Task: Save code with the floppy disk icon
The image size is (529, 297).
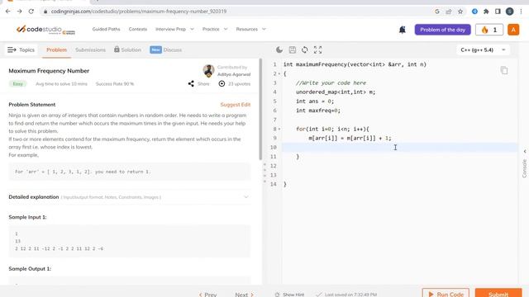Action: pyautogui.click(x=292, y=49)
